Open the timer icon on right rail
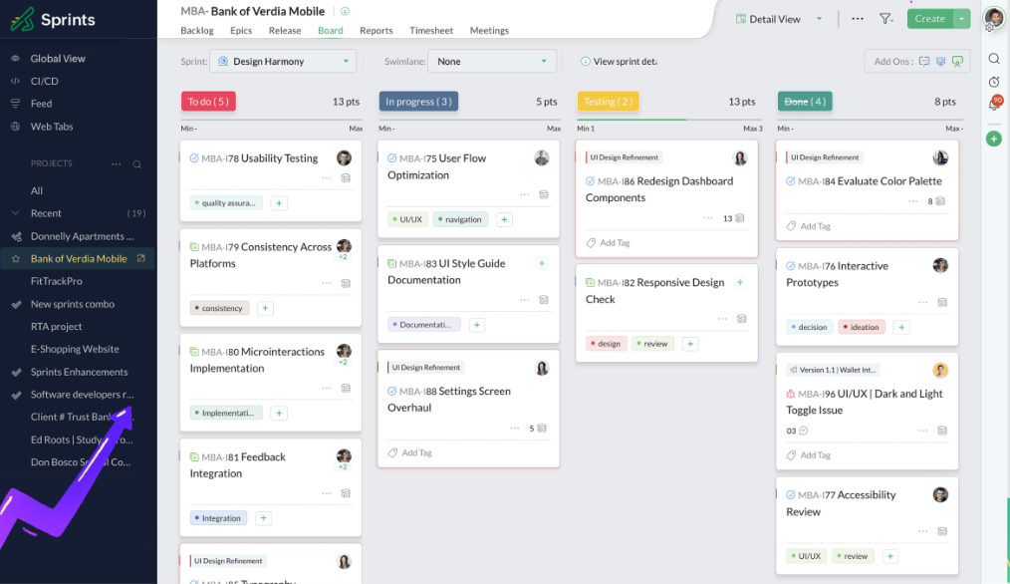The height and width of the screenshot is (584, 1010). [994, 82]
